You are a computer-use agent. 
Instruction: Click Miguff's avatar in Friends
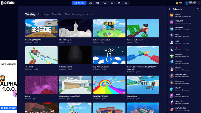[x=172, y=89]
